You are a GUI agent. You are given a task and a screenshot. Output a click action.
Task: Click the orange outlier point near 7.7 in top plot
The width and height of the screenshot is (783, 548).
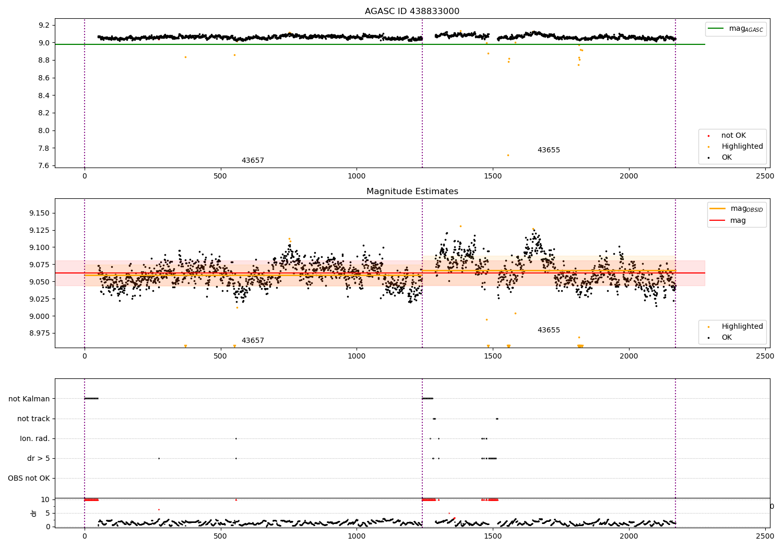[x=508, y=155]
